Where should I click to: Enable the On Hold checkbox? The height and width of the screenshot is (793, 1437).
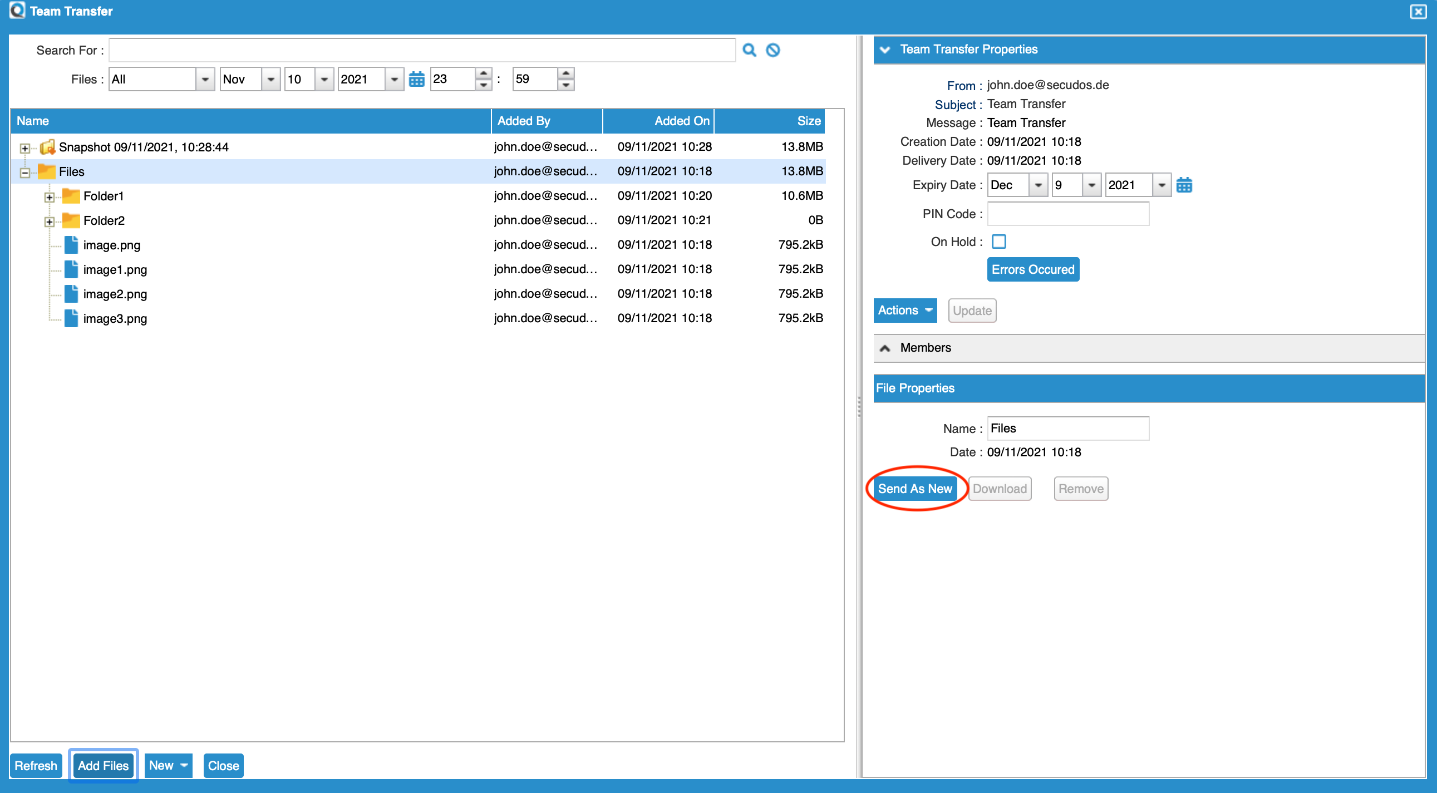[x=998, y=242]
